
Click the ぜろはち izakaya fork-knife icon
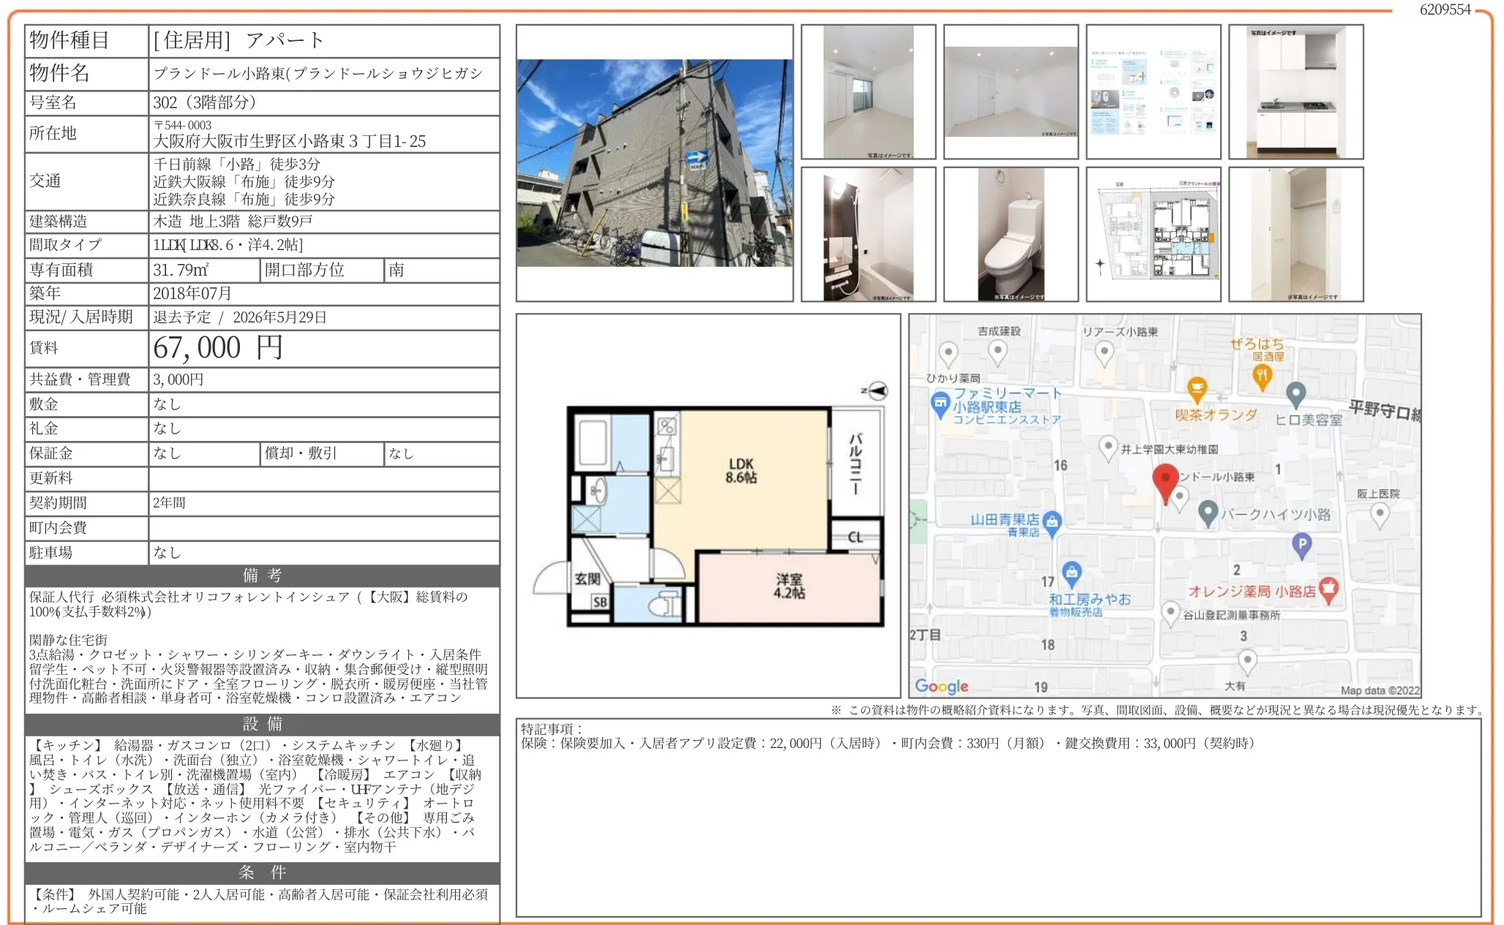pyautogui.click(x=1262, y=377)
